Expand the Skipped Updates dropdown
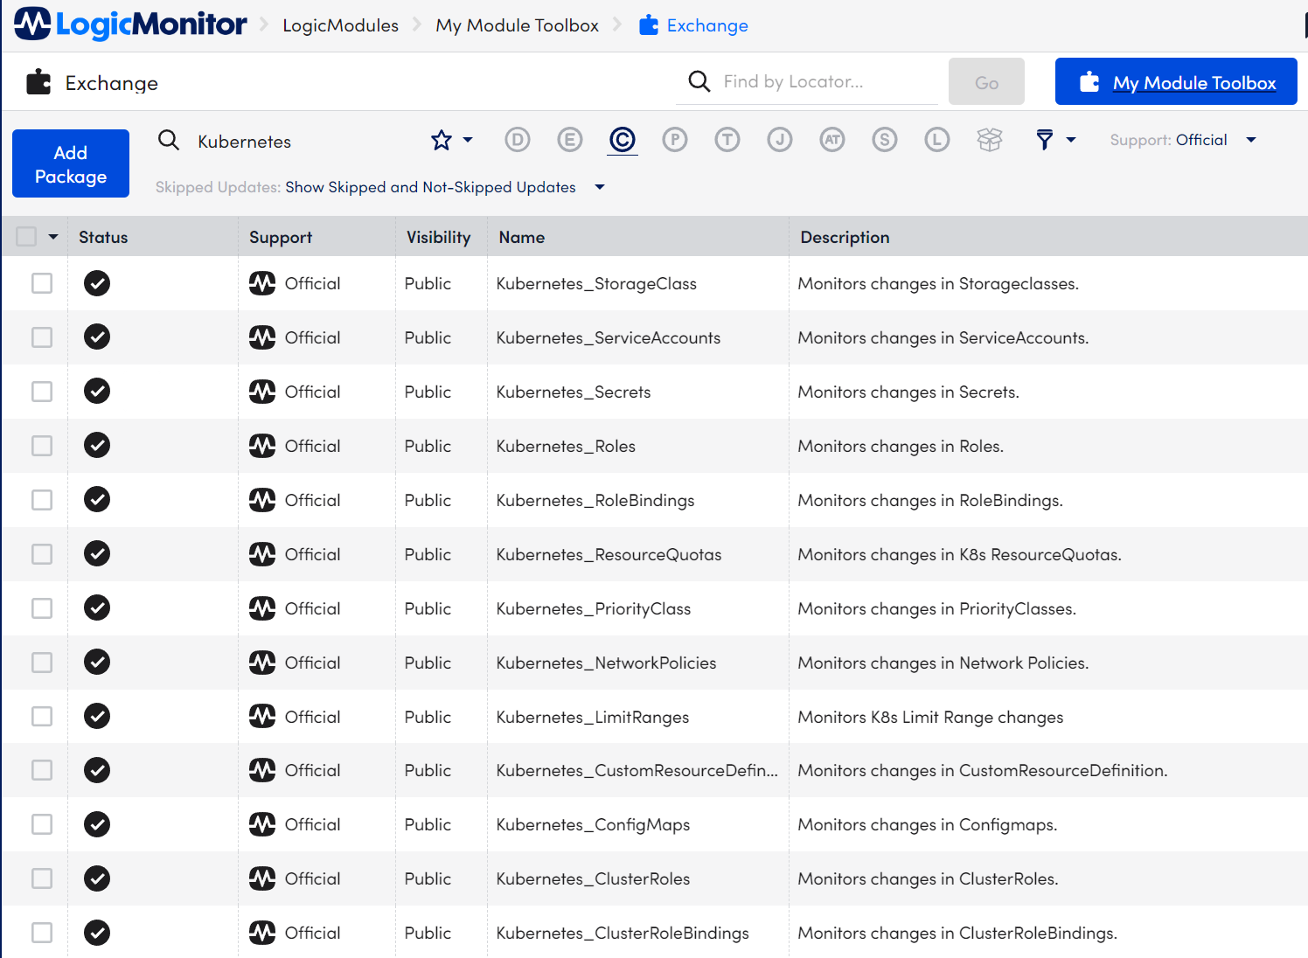 click(x=600, y=187)
